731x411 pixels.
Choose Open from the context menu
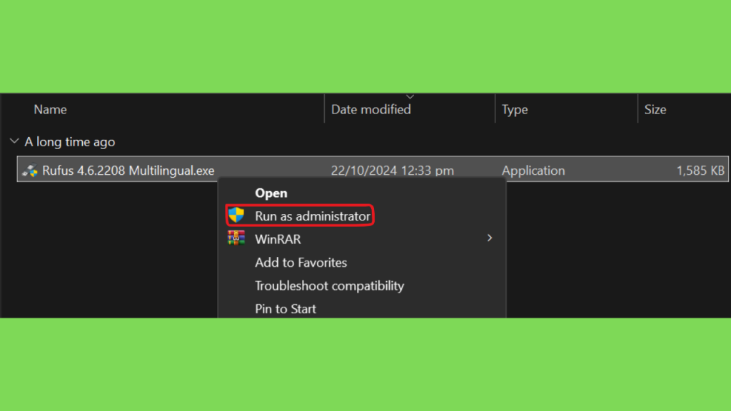point(271,193)
